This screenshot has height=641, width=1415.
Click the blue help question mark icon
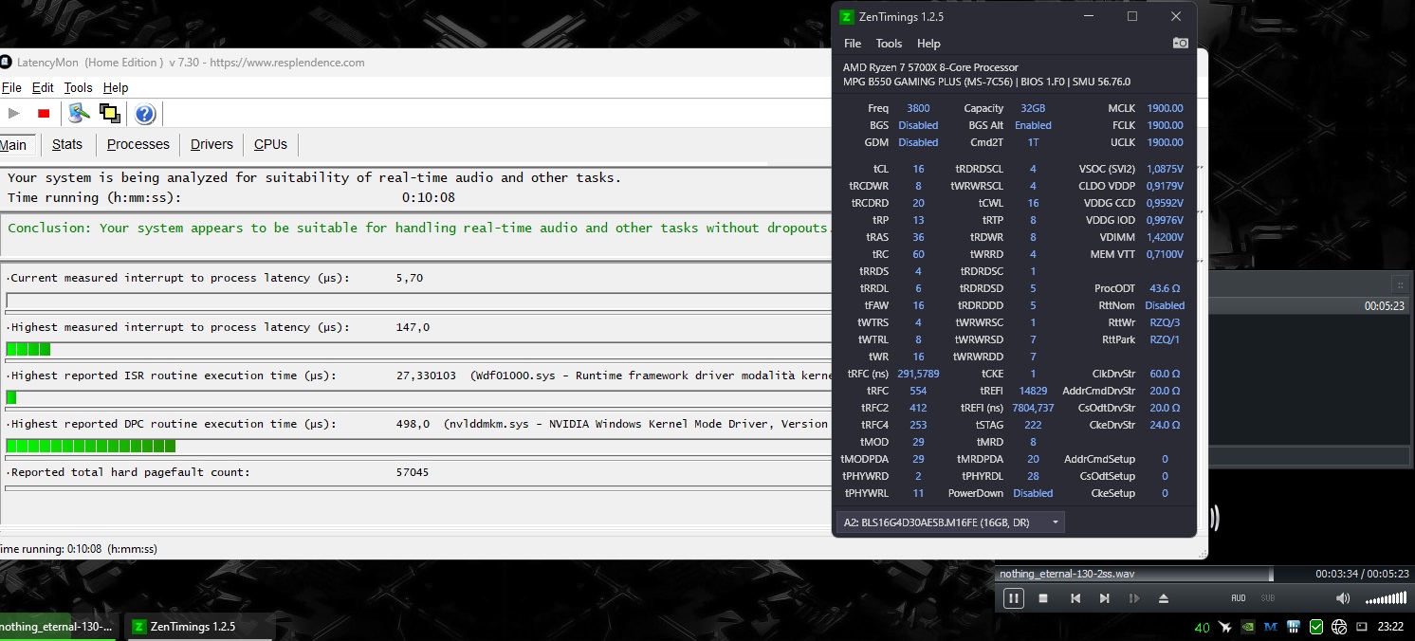145,114
